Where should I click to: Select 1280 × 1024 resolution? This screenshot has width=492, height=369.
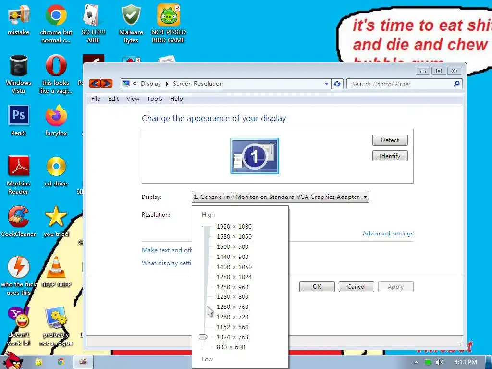[234, 277]
